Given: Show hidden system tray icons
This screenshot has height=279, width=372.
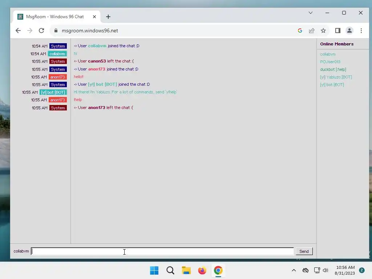Looking at the screenshot, I should (x=294, y=270).
